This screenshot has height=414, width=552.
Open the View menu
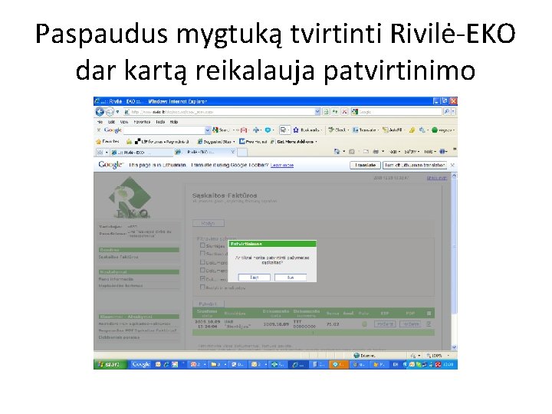point(124,122)
